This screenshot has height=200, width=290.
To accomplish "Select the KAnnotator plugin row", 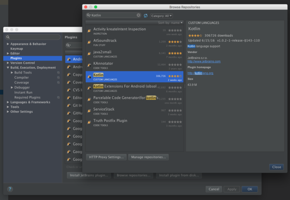I will [x=134, y=65].
